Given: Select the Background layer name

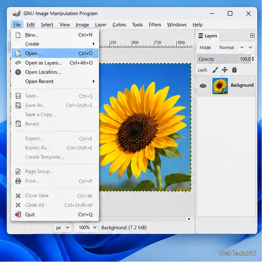Looking at the screenshot, I should tap(242, 85).
